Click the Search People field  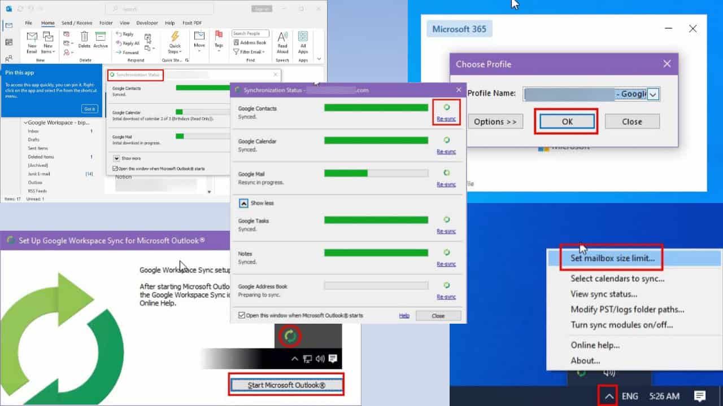[251, 33]
